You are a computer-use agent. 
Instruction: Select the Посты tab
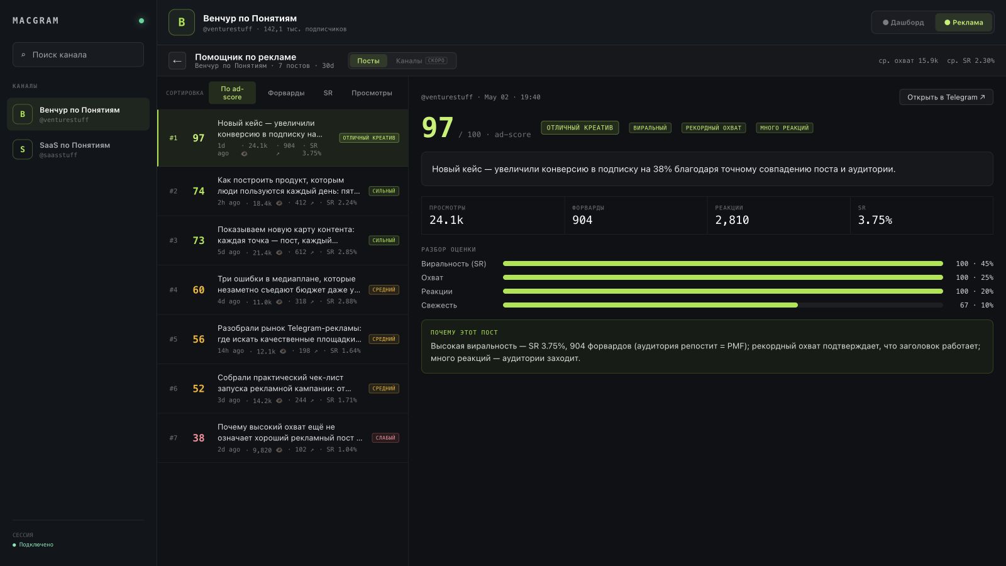point(368,61)
